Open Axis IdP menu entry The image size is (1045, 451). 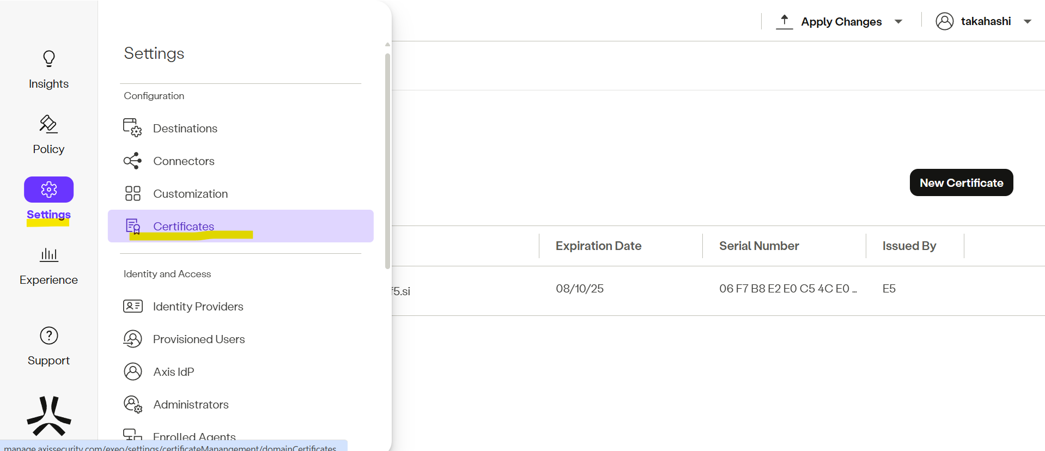173,371
